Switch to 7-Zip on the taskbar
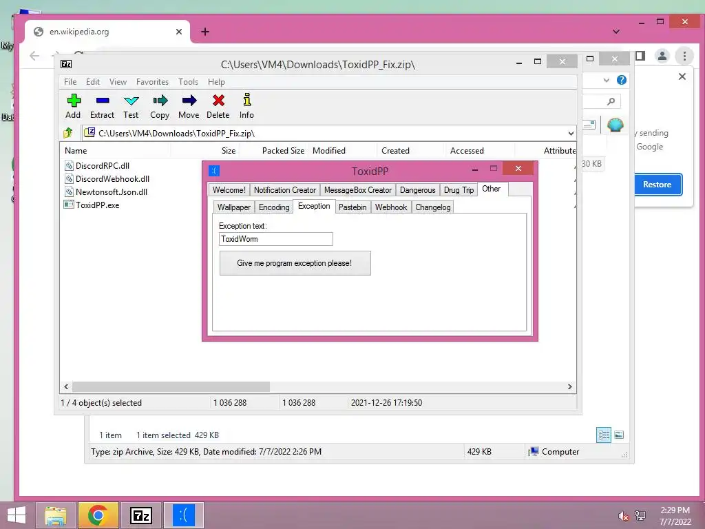705x529 pixels. pyautogui.click(x=140, y=515)
